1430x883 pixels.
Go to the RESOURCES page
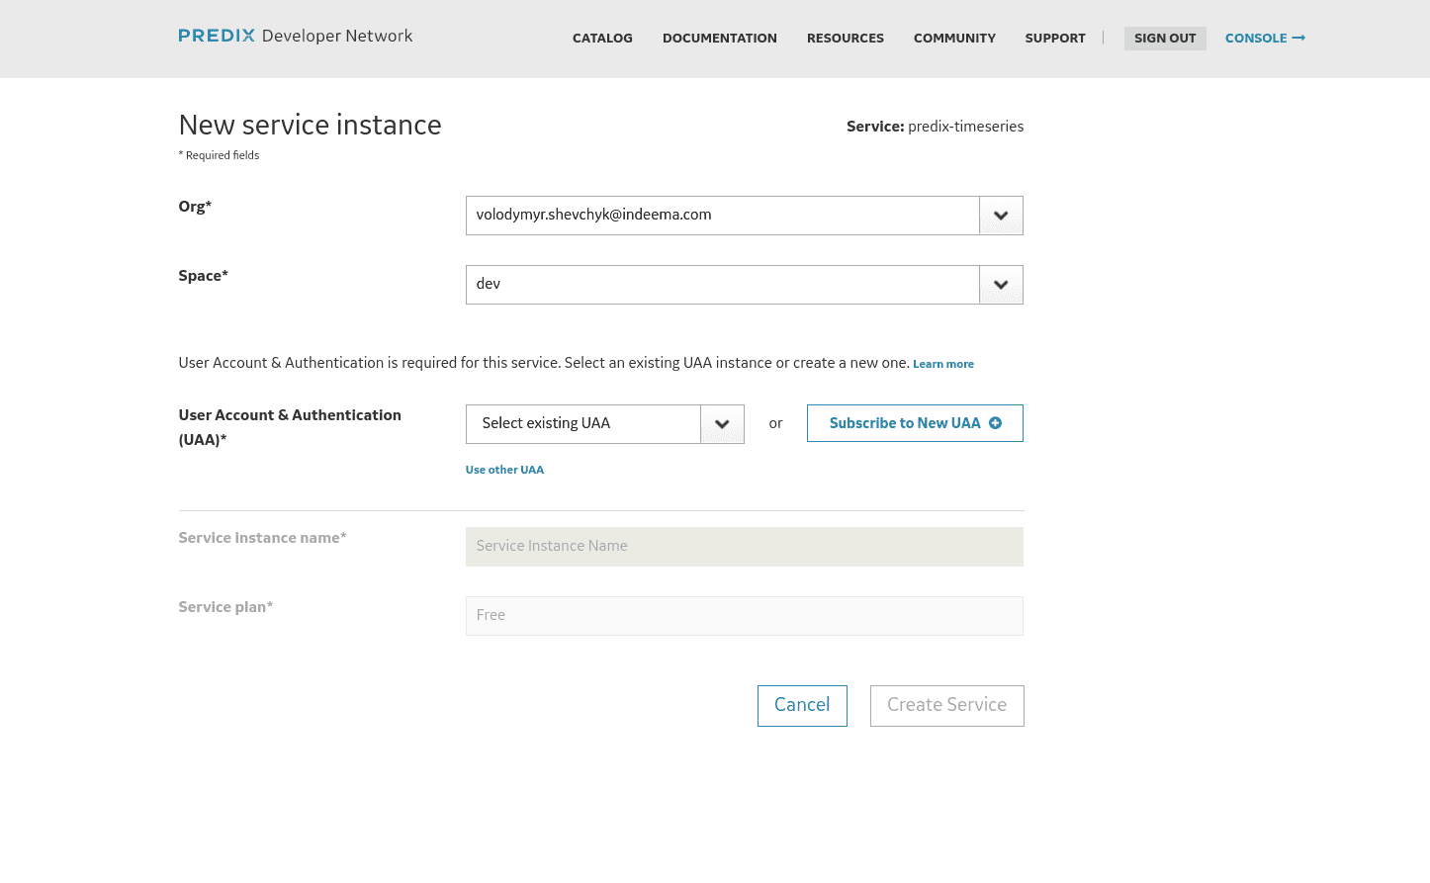(x=846, y=39)
